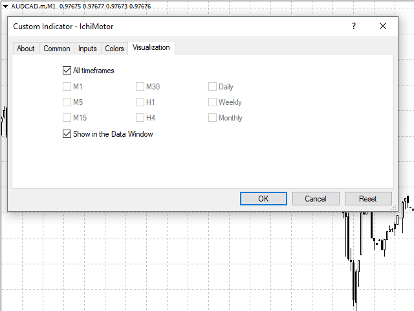This screenshot has height=311, width=414.
Task: Check the Daily timeframe box
Action: [212, 87]
